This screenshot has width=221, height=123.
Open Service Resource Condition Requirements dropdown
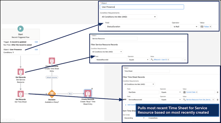tap(107, 52)
